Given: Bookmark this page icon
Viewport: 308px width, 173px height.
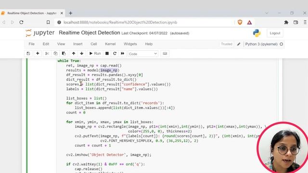Looking at the screenshot, I should coord(48,23).
